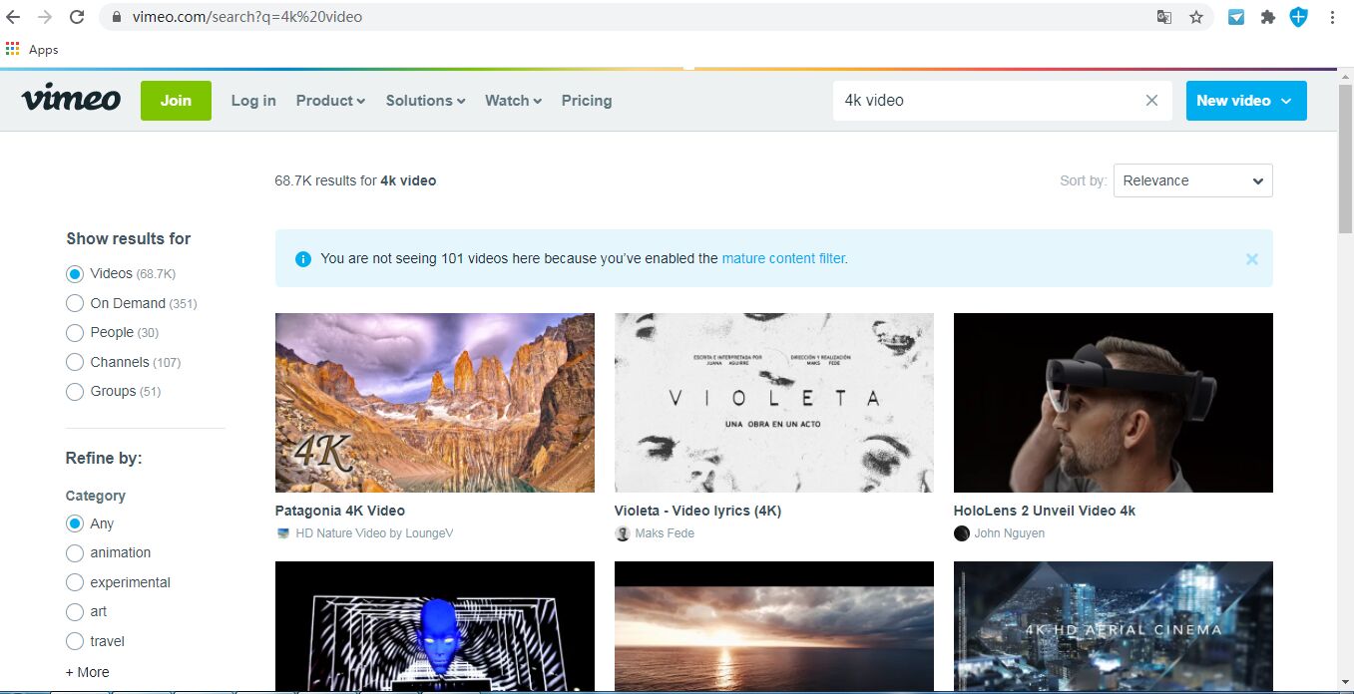
Task: Go to the Pricing page
Action: [586, 100]
